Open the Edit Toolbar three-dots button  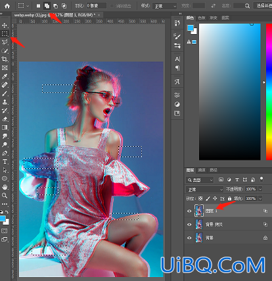tap(5, 204)
